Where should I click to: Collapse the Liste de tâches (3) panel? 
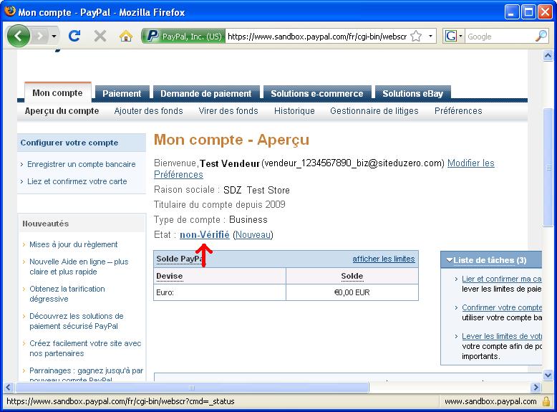tap(449, 260)
